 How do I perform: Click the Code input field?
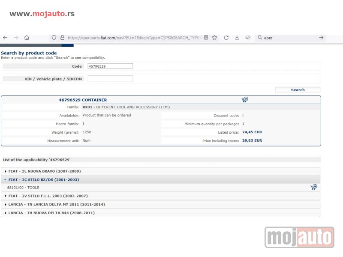110,66
